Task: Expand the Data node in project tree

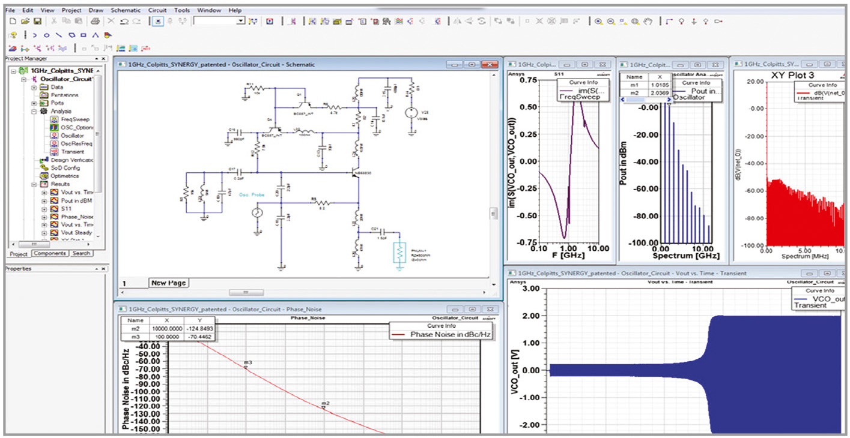Action: 34,88
